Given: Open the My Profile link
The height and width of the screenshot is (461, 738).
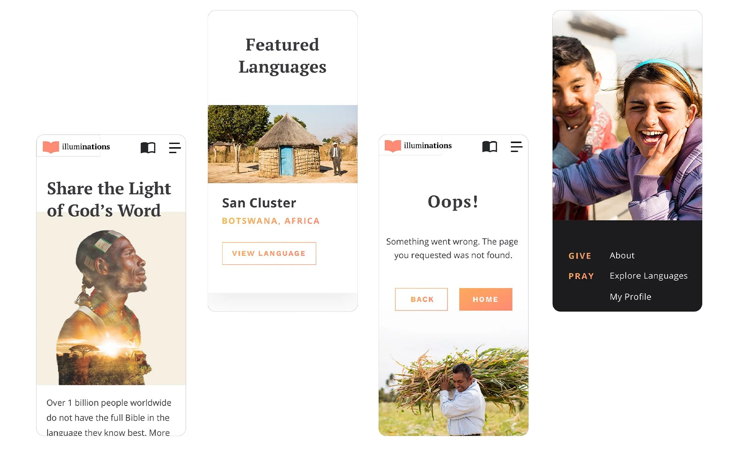Looking at the screenshot, I should 630,297.
